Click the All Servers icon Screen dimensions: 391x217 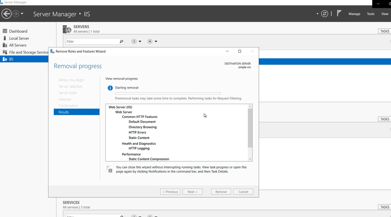pyautogui.click(x=5, y=45)
